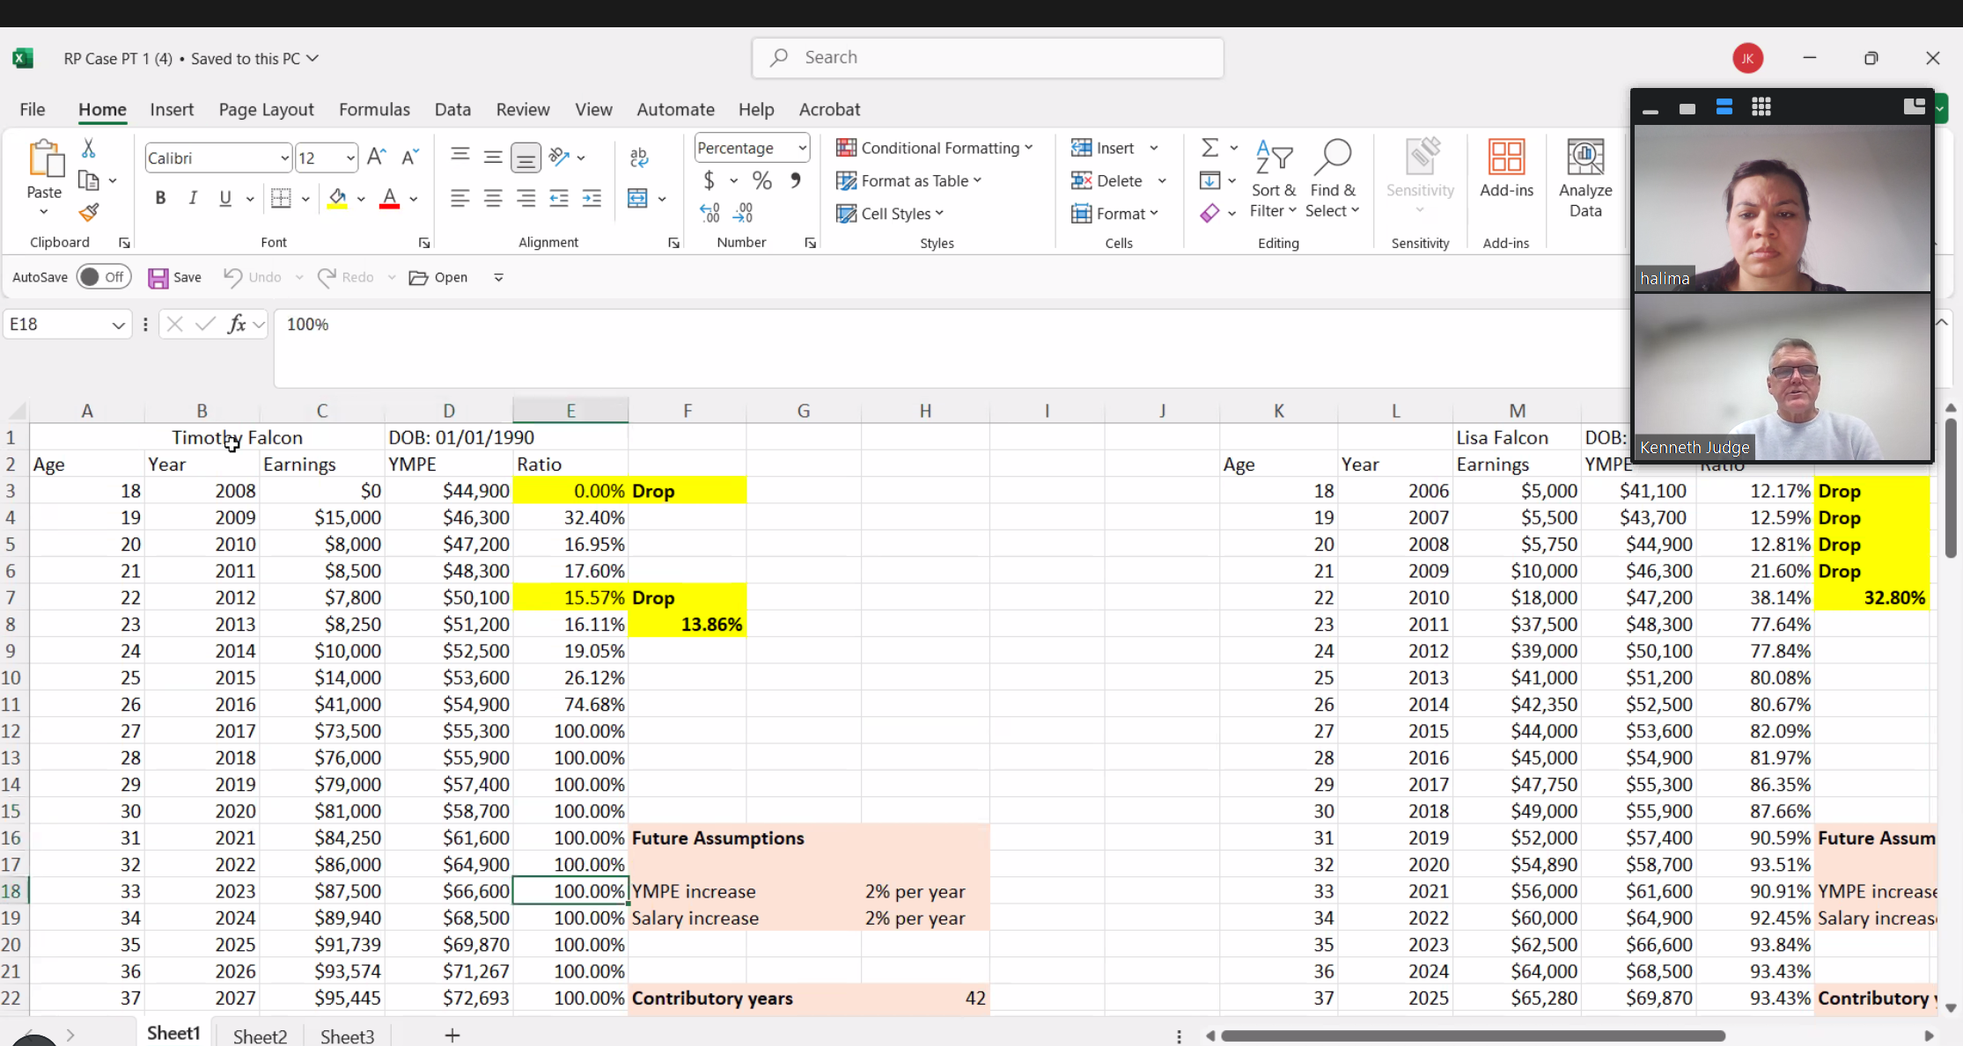Expand the Percentage number format dropdown

click(x=802, y=148)
